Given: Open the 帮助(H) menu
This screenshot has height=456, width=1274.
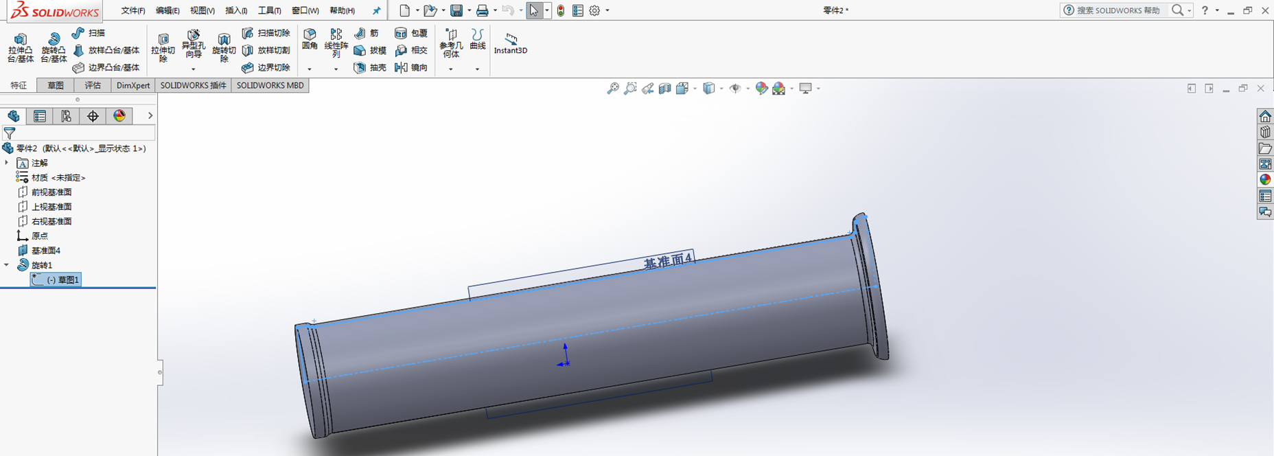Looking at the screenshot, I should click(x=343, y=10).
